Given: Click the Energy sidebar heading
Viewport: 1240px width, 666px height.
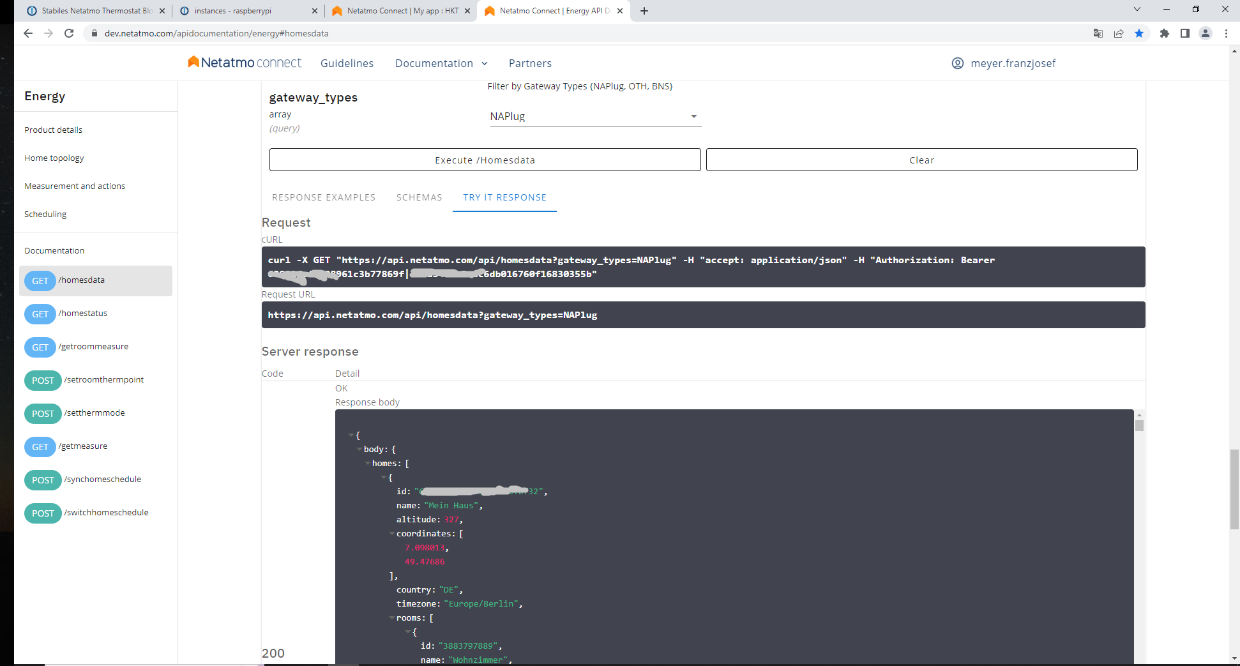Looking at the screenshot, I should coord(45,96).
